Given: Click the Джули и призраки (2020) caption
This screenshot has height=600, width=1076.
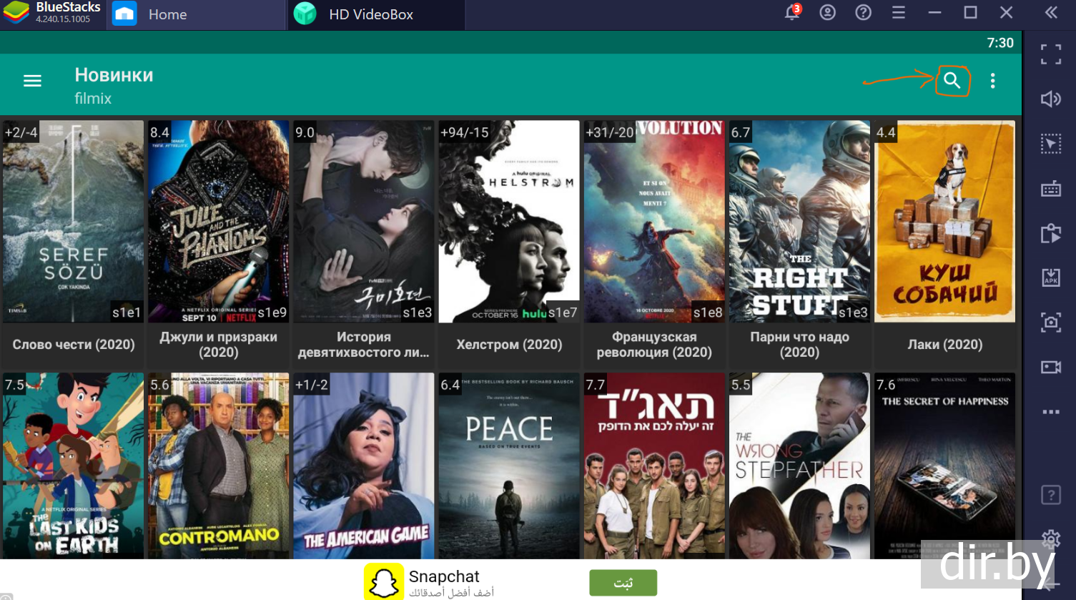Looking at the screenshot, I should click(x=219, y=345).
